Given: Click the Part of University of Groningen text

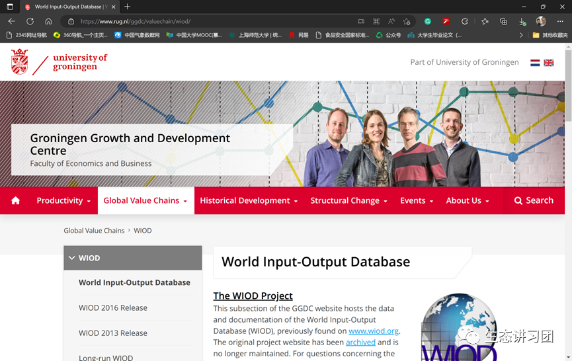Looking at the screenshot, I should coord(464,62).
